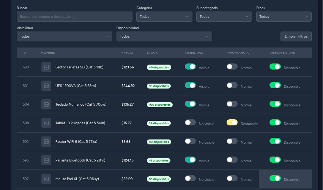Click product name Parlante Bluetooth (Cat 5 28nr)
The width and height of the screenshot is (323, 190).
pos(80,160)
